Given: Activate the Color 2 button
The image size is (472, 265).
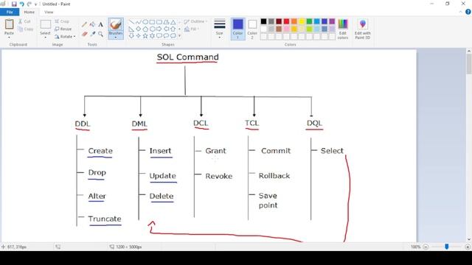Looking at the screenshot, I should point(252,29).
